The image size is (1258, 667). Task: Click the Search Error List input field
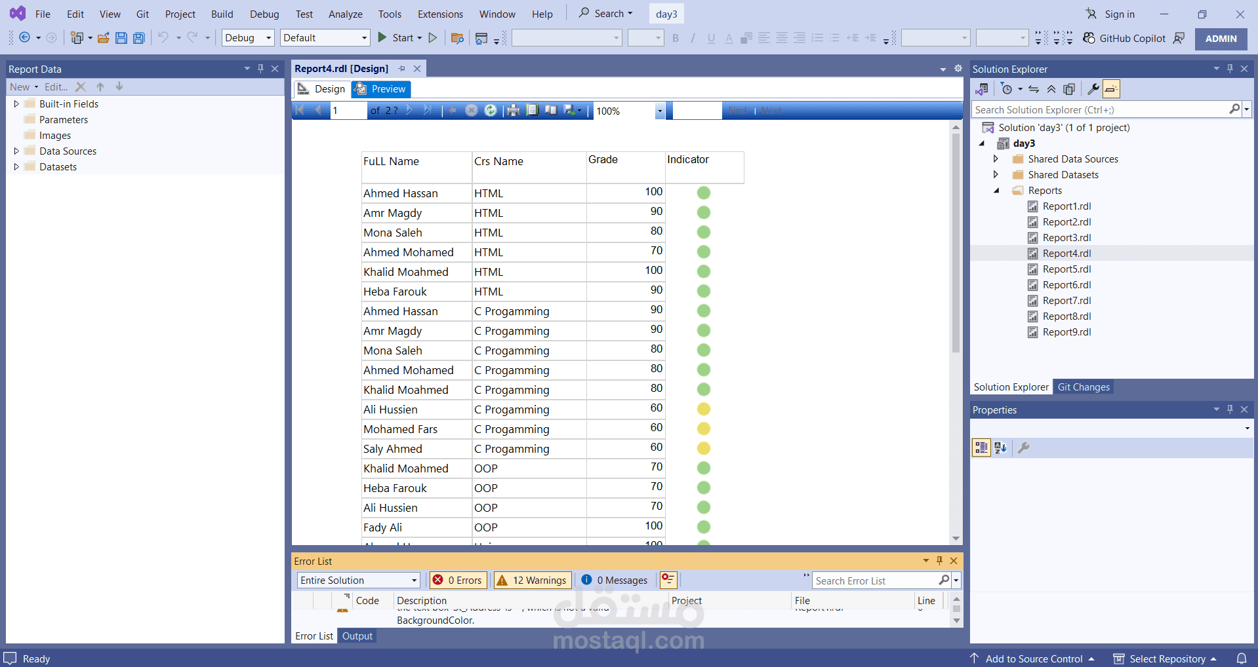click(875, 581)
